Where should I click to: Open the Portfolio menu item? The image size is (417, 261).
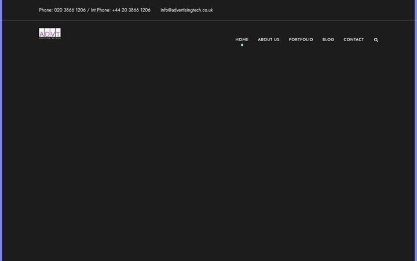(301, 39)
